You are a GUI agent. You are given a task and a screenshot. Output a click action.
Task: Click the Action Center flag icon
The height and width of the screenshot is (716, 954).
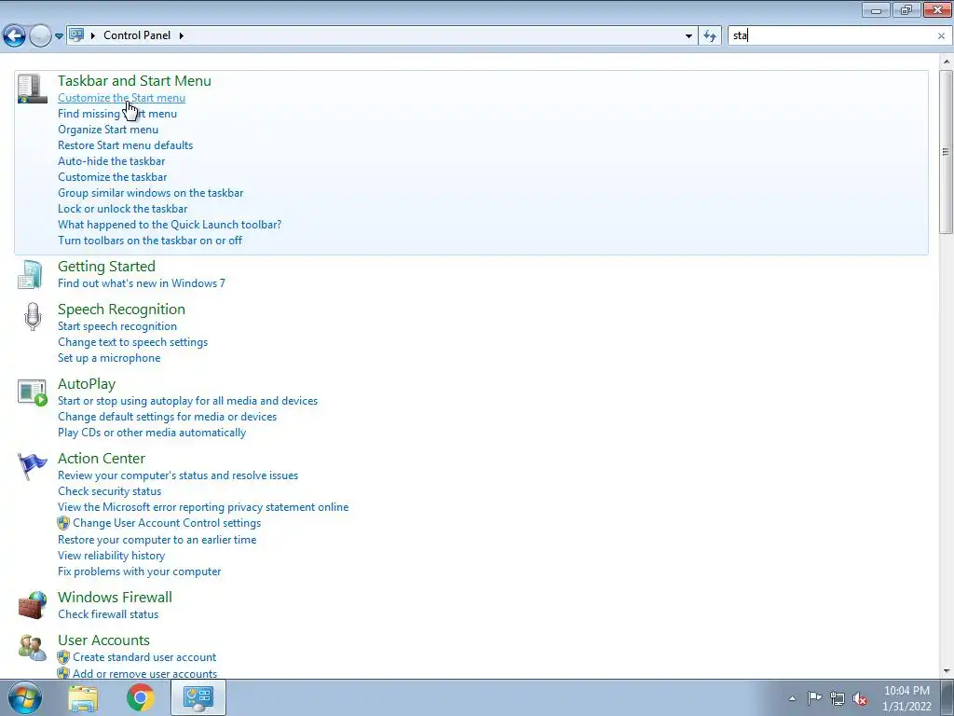[32, 466]
